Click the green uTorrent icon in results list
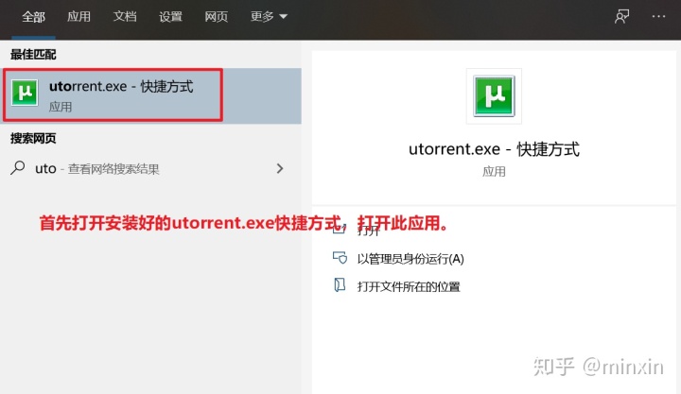The width and height of the screenshot is (681, 394). (x=25, y=93)
